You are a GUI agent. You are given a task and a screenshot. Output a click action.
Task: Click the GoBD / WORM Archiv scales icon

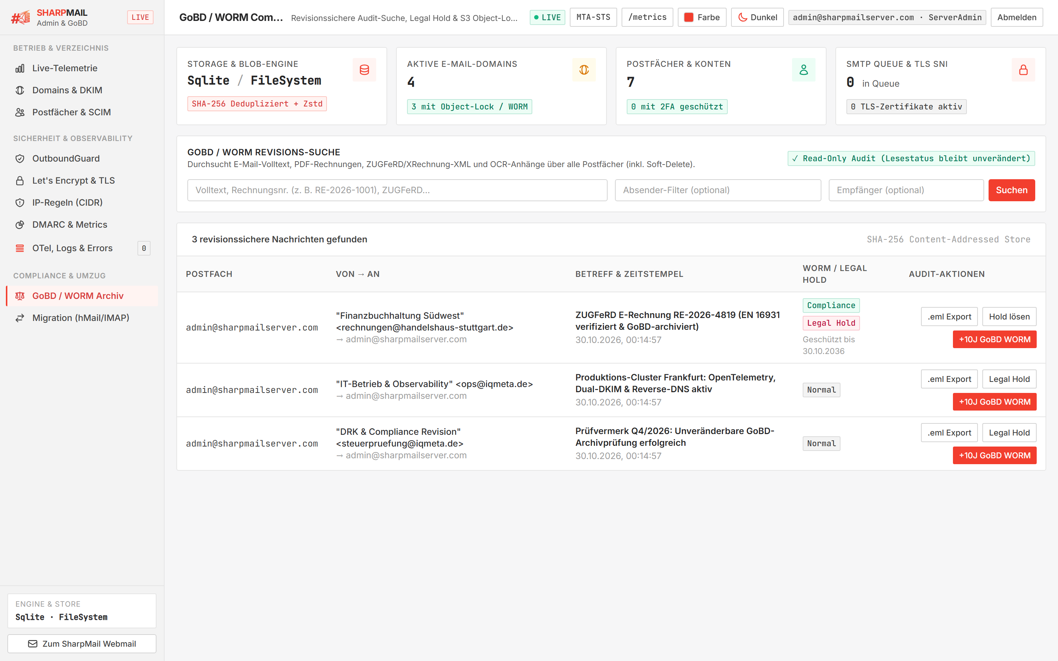[20, 296]
